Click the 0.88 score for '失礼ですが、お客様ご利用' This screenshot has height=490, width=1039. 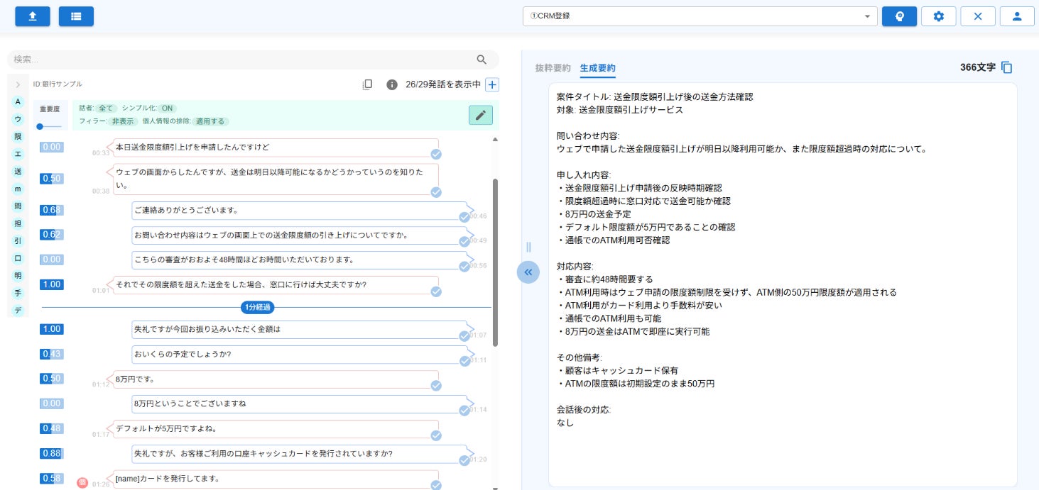tap(52, 453)
